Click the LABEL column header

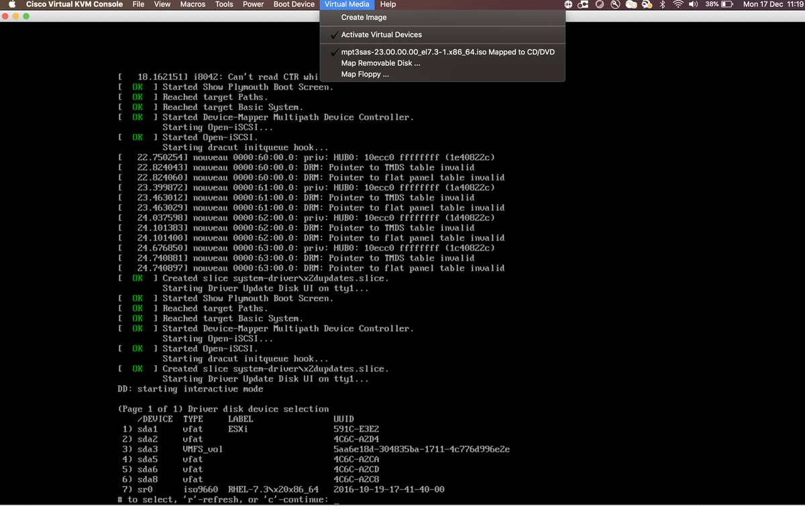tap(241, 419)
